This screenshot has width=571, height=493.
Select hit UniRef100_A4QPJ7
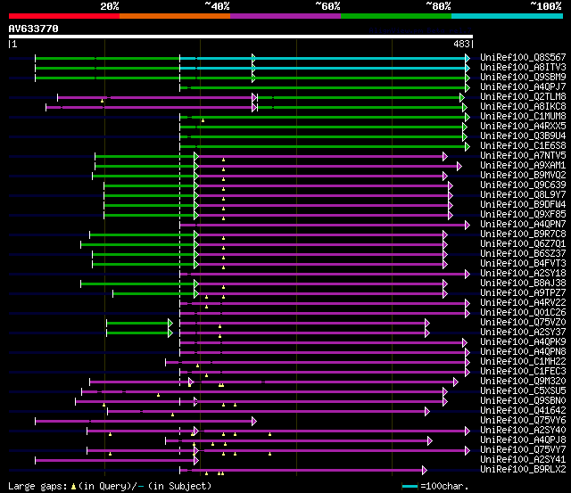(523, 87)
